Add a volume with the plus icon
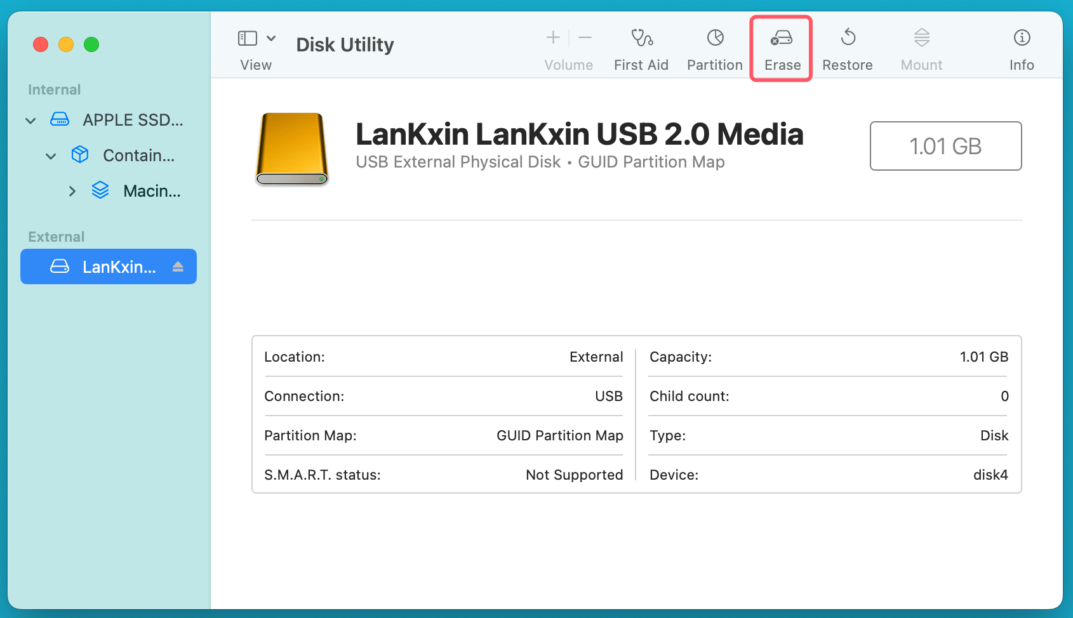 coord(553,38)
